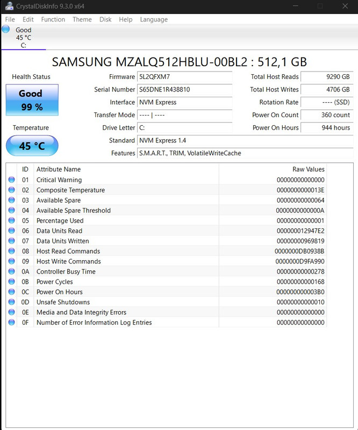Click the ID column header
Screen dimensions: 358x430
pos(25,169)
